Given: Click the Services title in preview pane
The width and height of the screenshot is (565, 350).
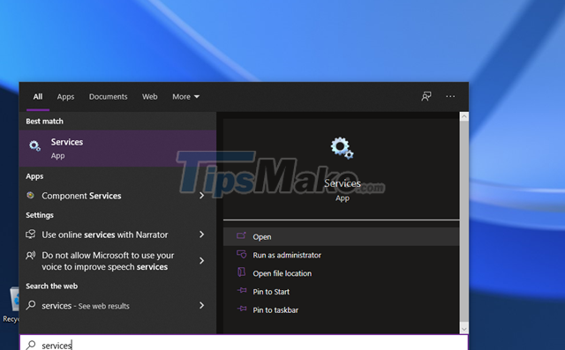Looking at the screenshot, I should click(343, 183).
